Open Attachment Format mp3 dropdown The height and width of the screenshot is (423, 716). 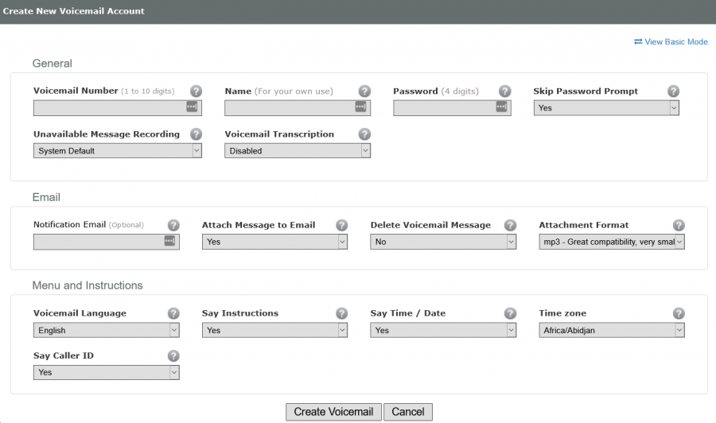[612, 242]
